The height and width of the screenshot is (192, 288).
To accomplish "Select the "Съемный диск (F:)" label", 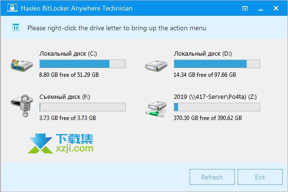I will (65, 97).
